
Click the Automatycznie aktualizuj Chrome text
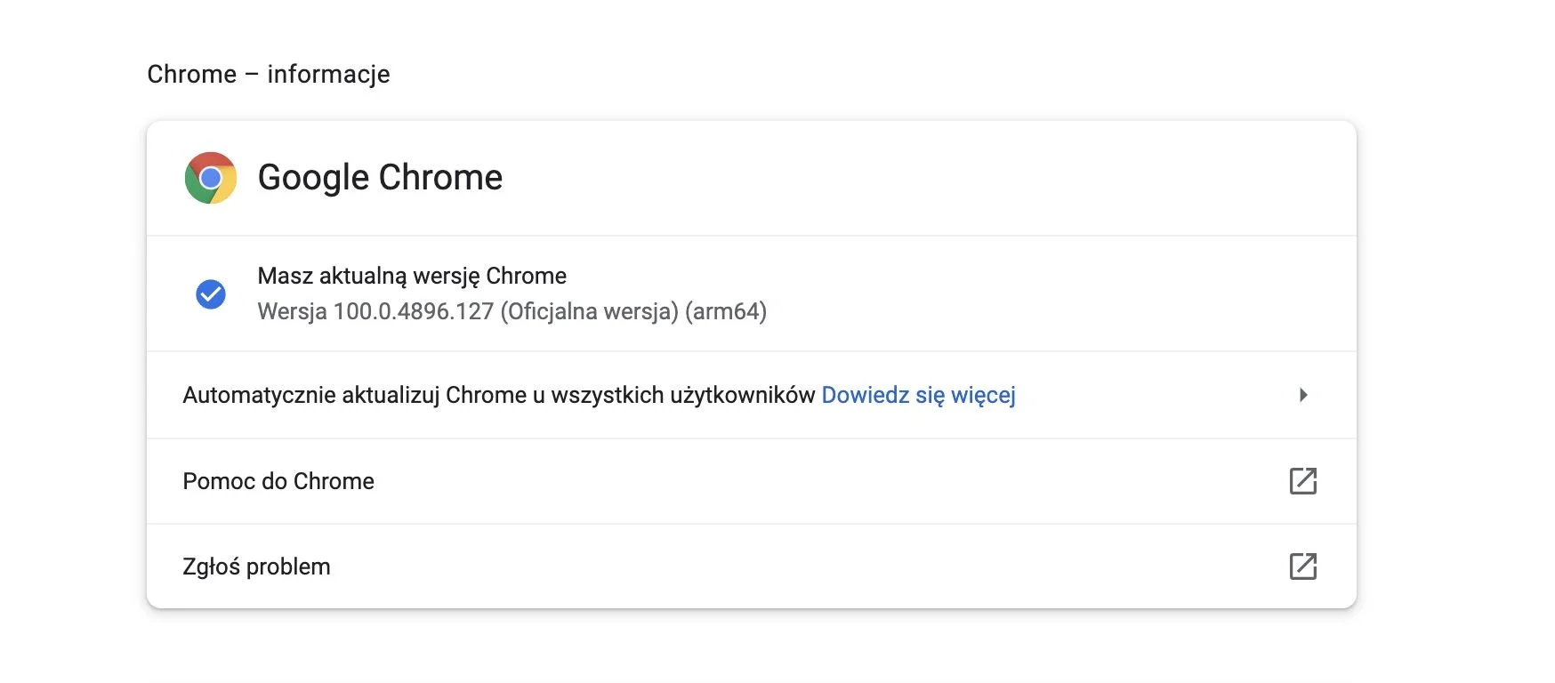tap(354, 395)
